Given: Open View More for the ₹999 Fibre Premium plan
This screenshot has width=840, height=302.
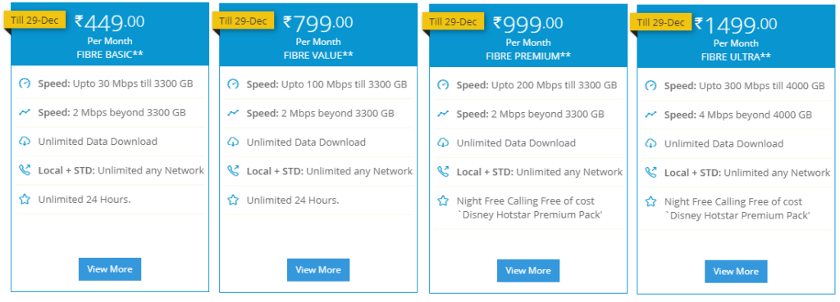Looking at the screenshot, I should 528,270.
